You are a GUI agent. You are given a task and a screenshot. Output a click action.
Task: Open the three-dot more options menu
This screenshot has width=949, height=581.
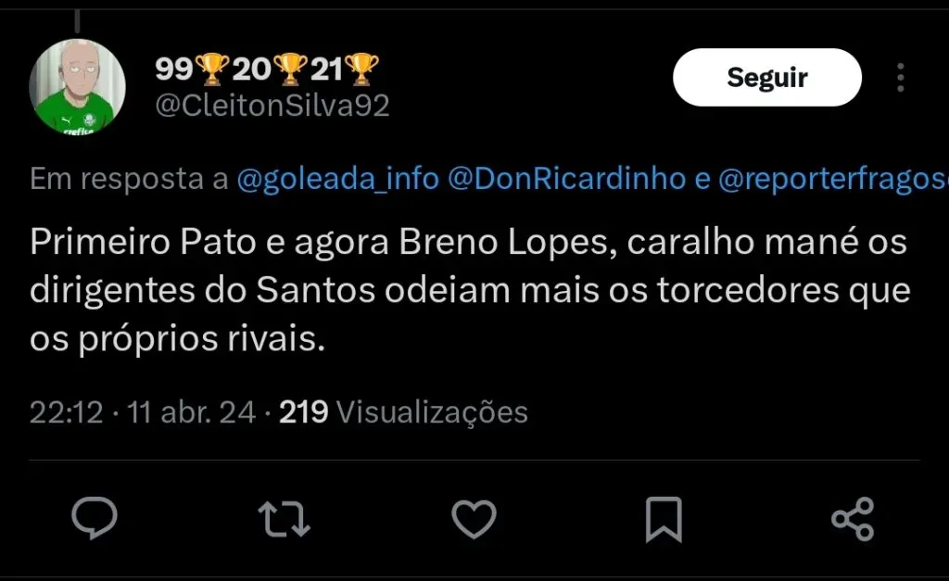tap(900, 78)
